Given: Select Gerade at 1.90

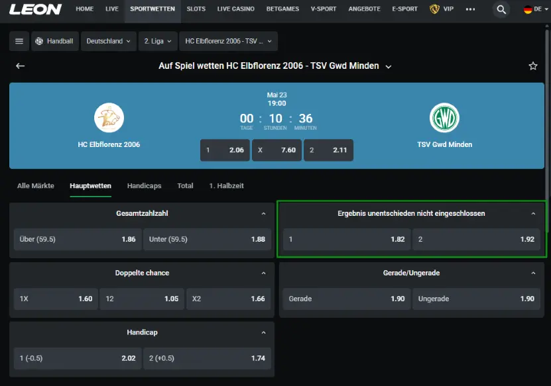Looking at the screenshot, I should click(347, 299).
